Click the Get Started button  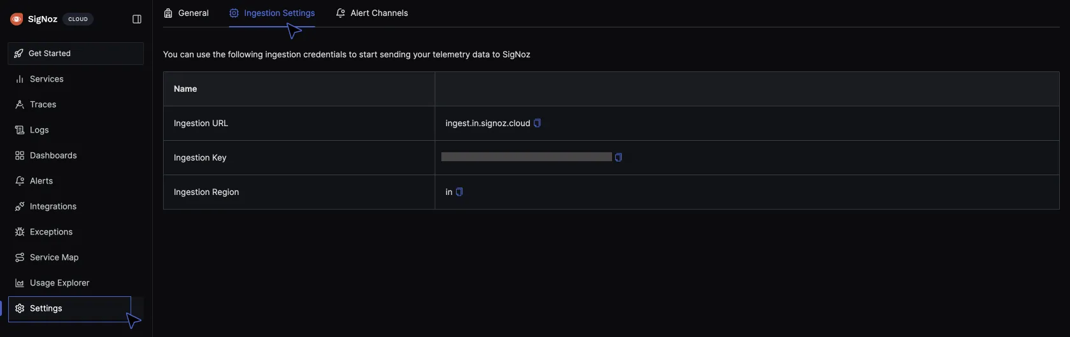point(75,54)
